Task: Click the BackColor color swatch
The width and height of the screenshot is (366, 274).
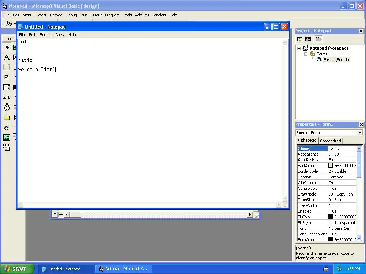Action: pyautogui.click(x=331, y=166)
